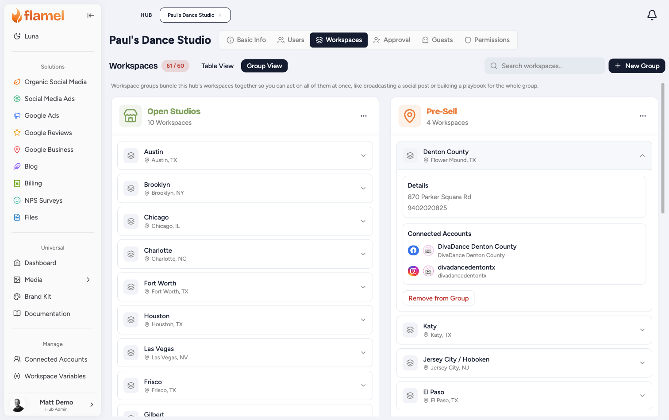
Task: Click the Pre-Sell location pin icon
Action: tap(410, 116)
